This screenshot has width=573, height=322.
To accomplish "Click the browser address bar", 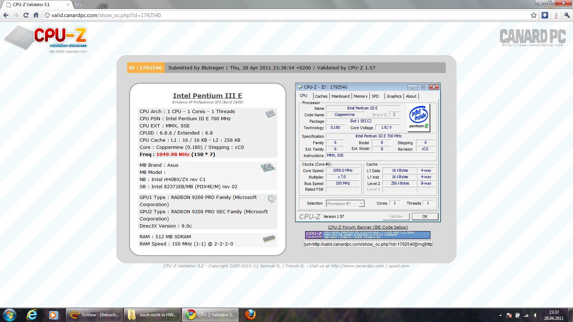I will click(286, 15).
